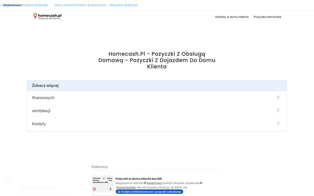314x196 pixels.
Task: Click the Zobacz więcej panel header
Action: point(157,86)
